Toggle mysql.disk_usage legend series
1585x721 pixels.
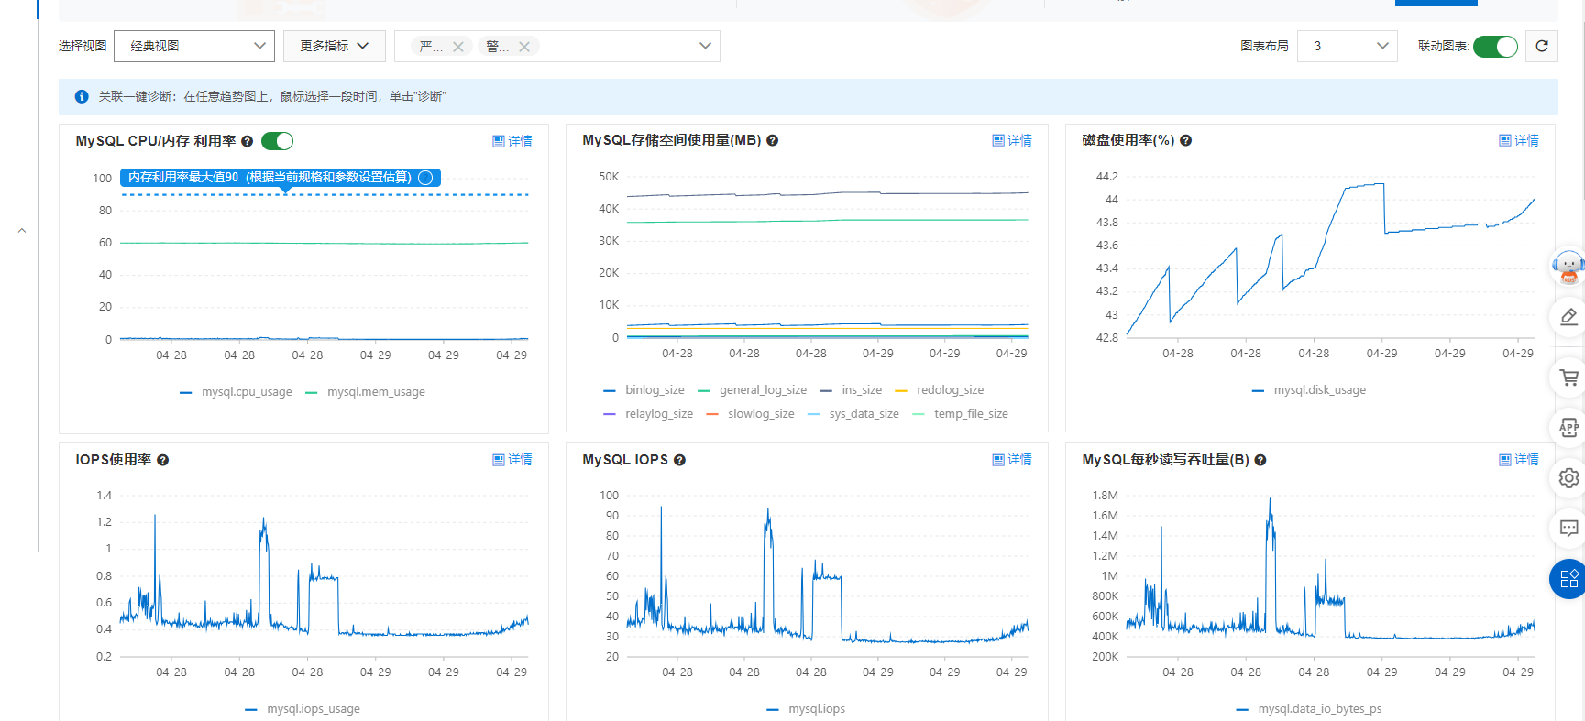1309,390
